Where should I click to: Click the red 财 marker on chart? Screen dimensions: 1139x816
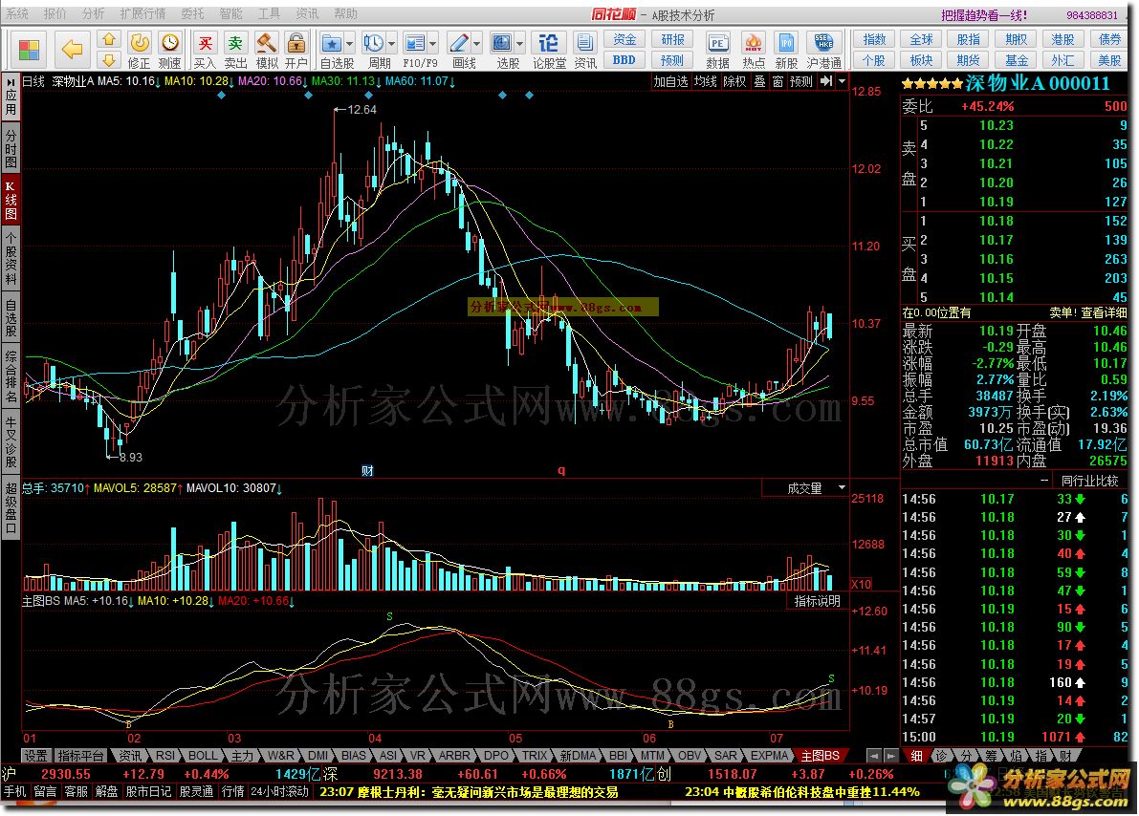(x=367, y=470)
